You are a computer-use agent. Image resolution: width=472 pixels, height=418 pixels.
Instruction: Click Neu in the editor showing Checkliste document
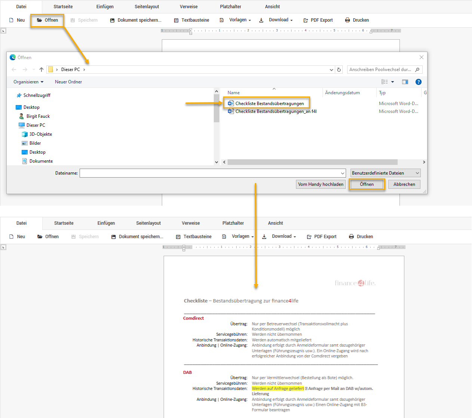pos(17,237)
